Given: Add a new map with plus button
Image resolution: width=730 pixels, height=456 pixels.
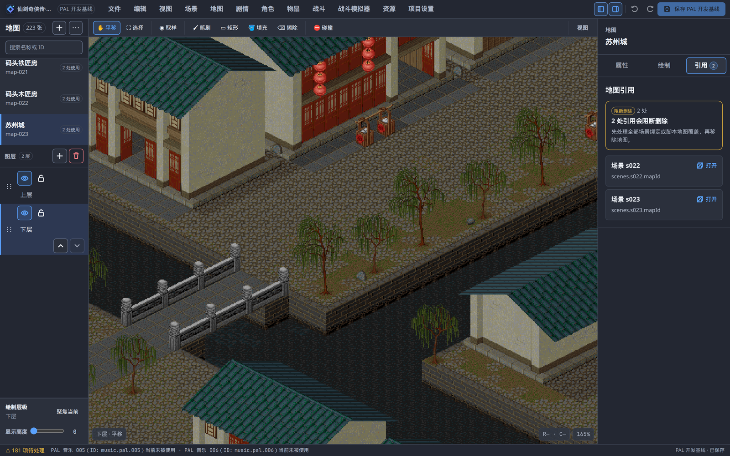Looking at the screenshot, I should point(59,28).
